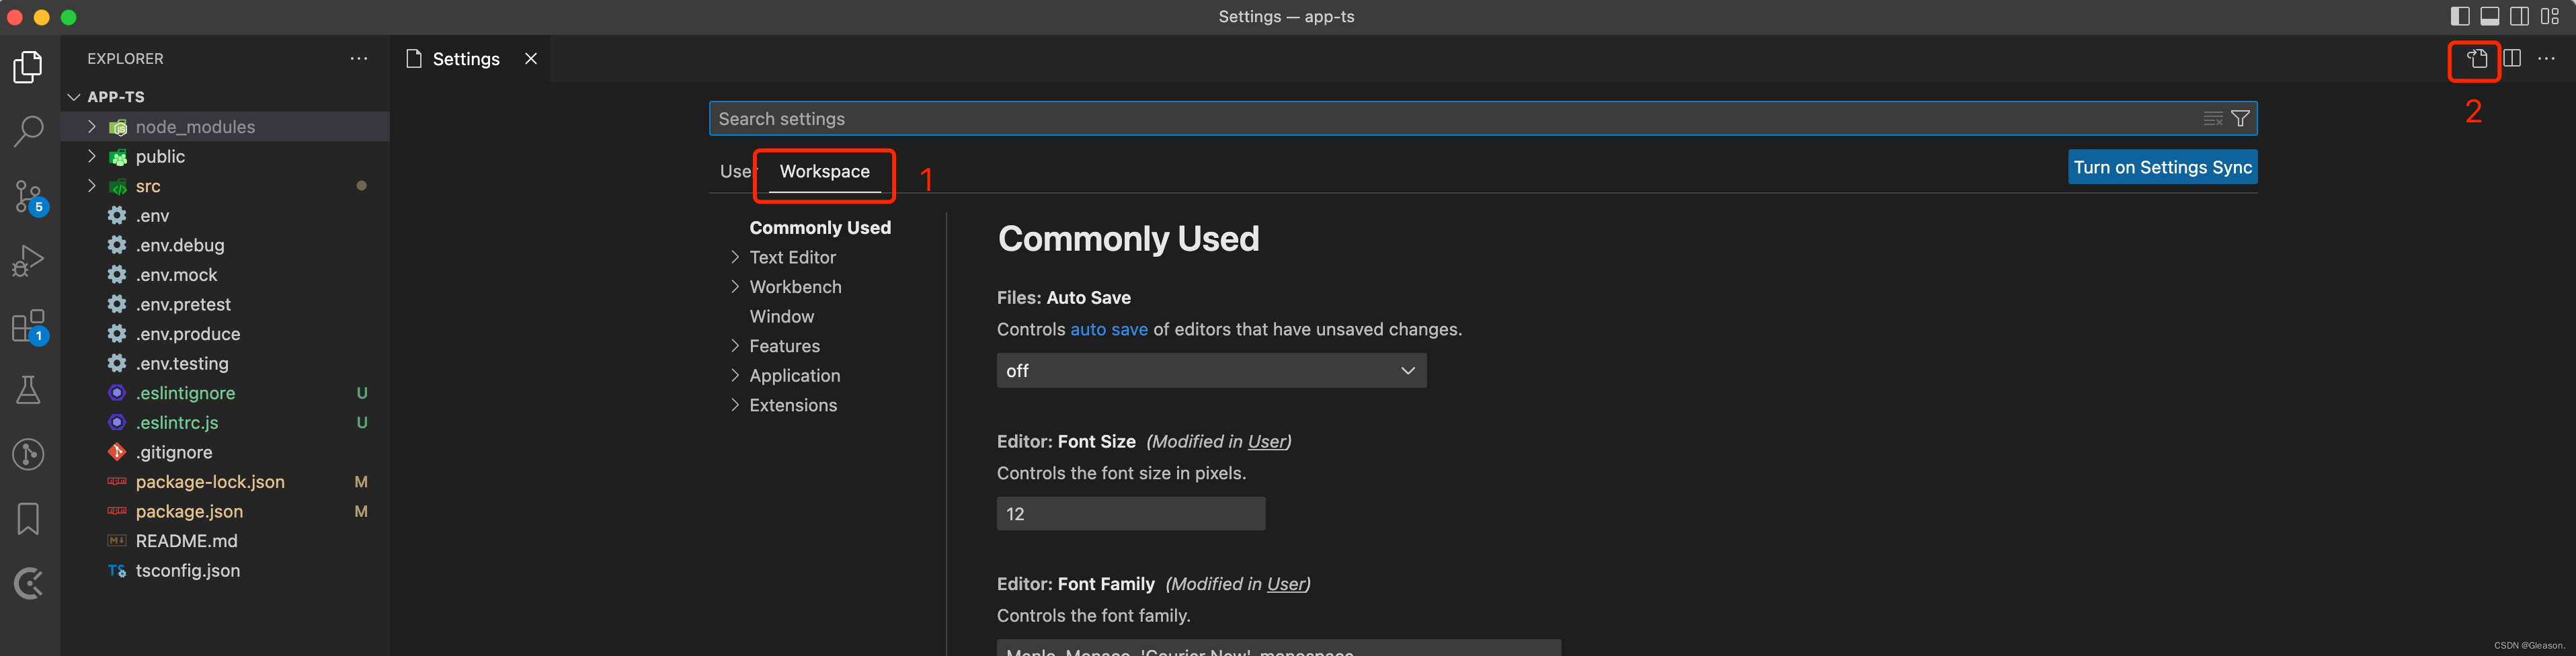
Task: Click the Split Editor Right icon
Action: (x=2512, y=59)
